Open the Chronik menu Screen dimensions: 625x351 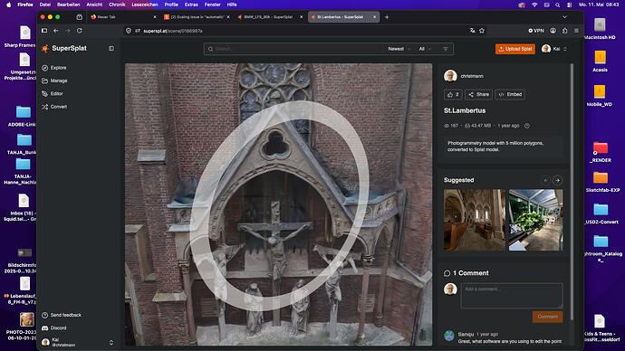[x=117, y=5]
